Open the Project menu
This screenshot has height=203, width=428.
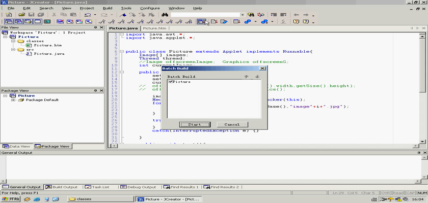[87, 8]
